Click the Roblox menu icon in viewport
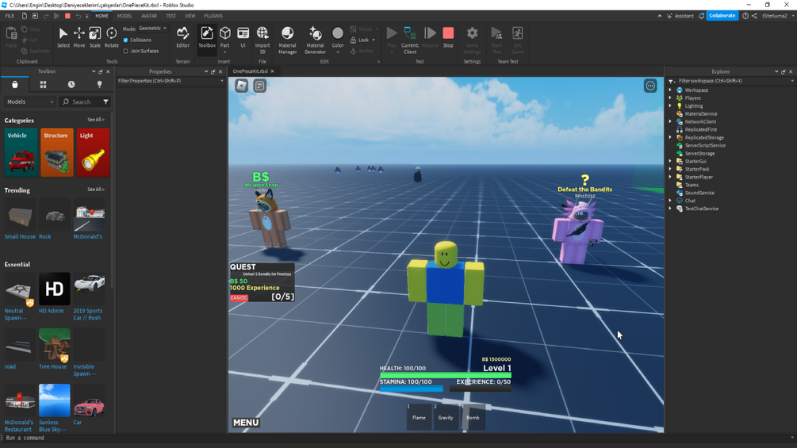 (241, 86)
